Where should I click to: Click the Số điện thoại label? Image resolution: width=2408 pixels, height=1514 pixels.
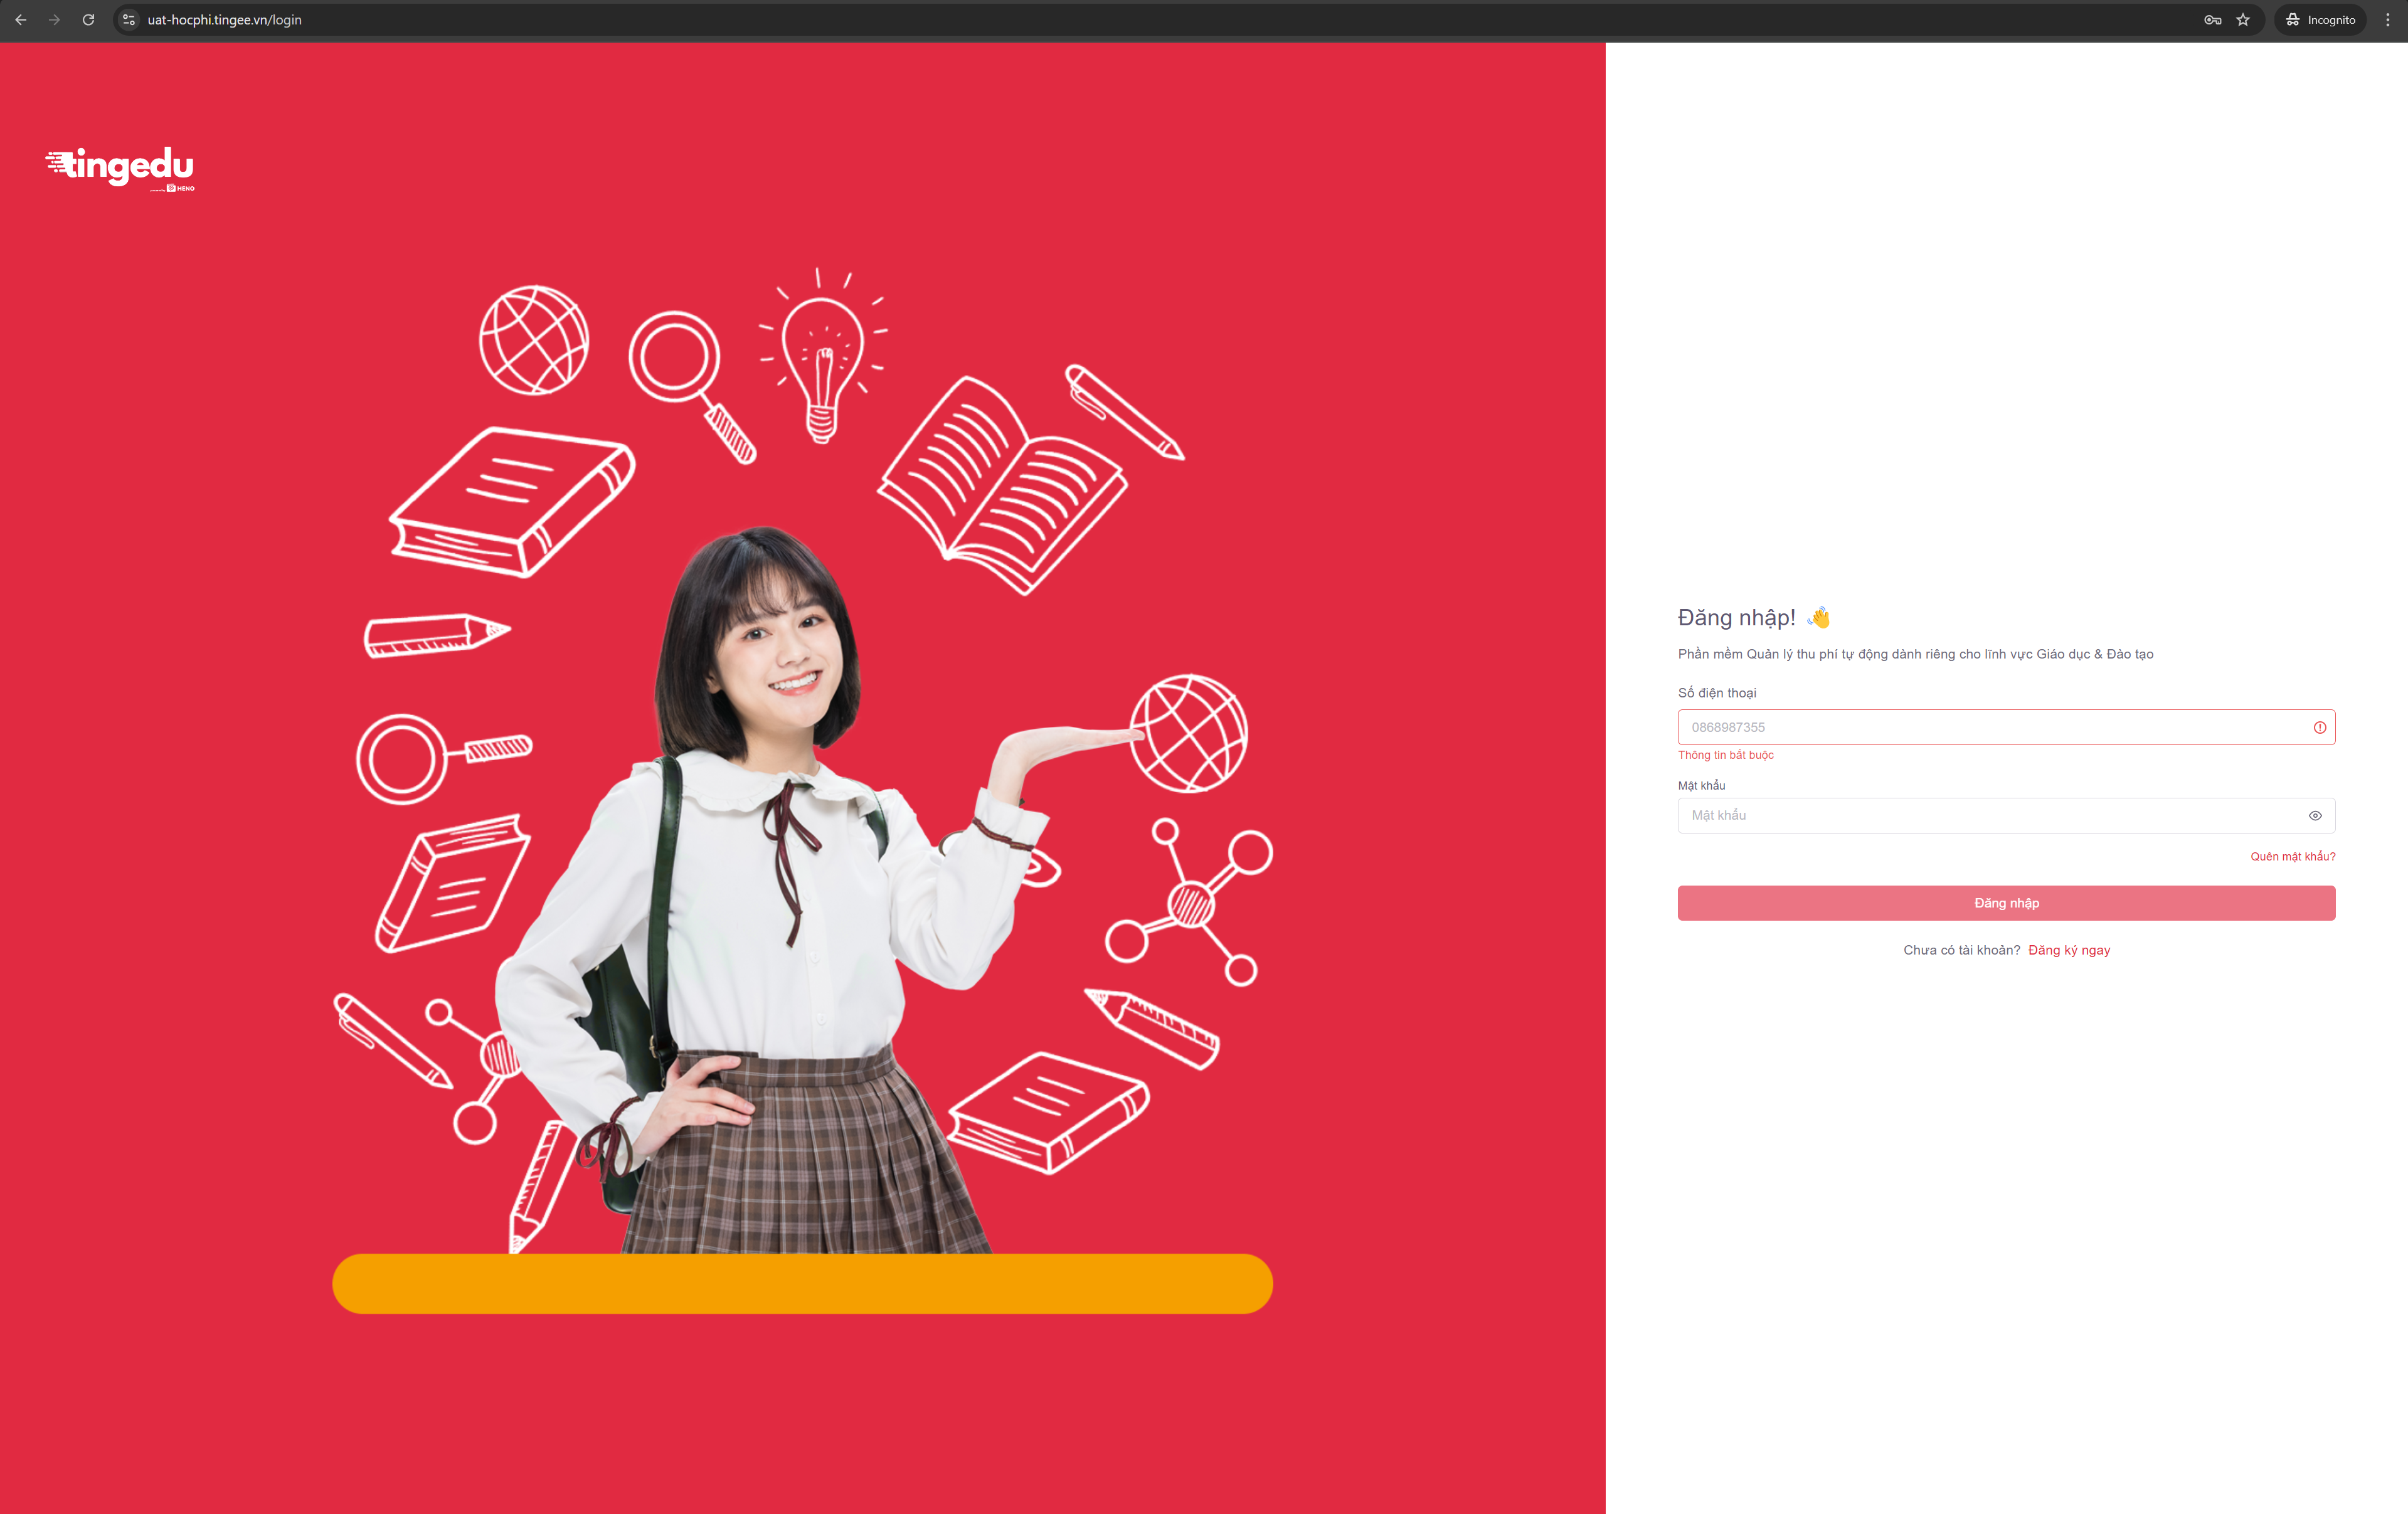coord(1716,693)
